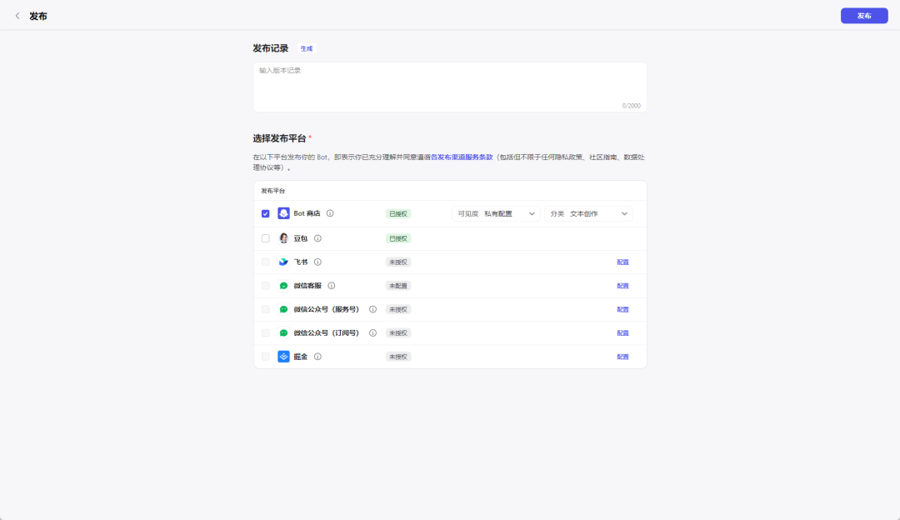Open info tooltip next to 豆包
The width and height of the screenshot is (900, 520).
point(317,238)
